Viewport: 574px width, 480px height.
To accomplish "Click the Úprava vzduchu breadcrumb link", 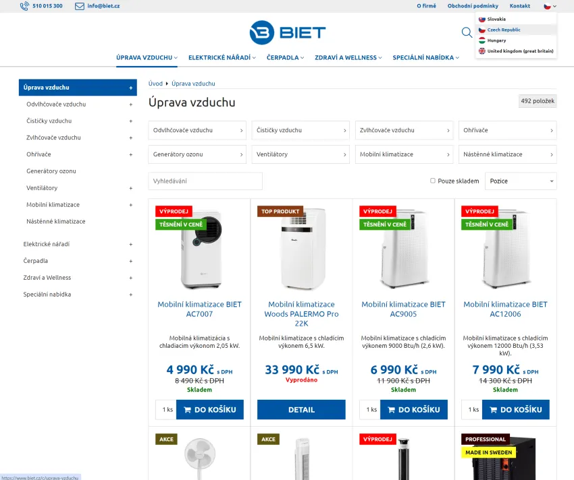I will pos(193,84).
